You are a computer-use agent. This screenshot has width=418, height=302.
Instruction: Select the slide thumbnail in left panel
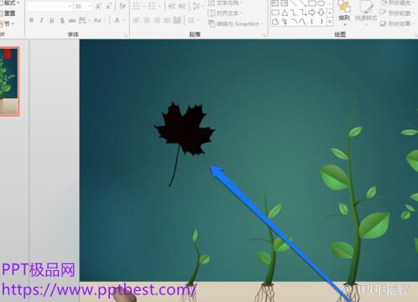click(x=9, y=81)
